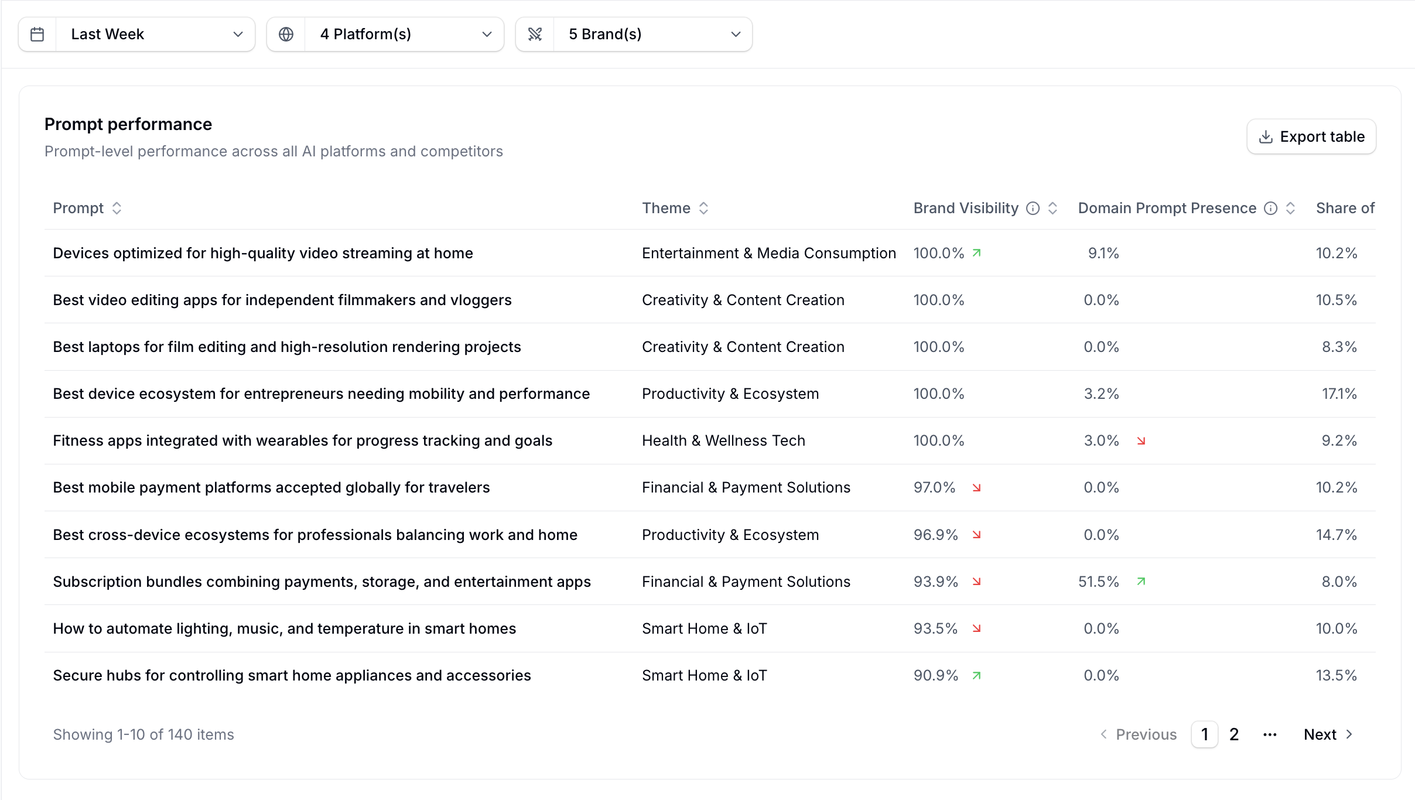Sort by Brand Visibility column arrows

tap(1052, 208)
